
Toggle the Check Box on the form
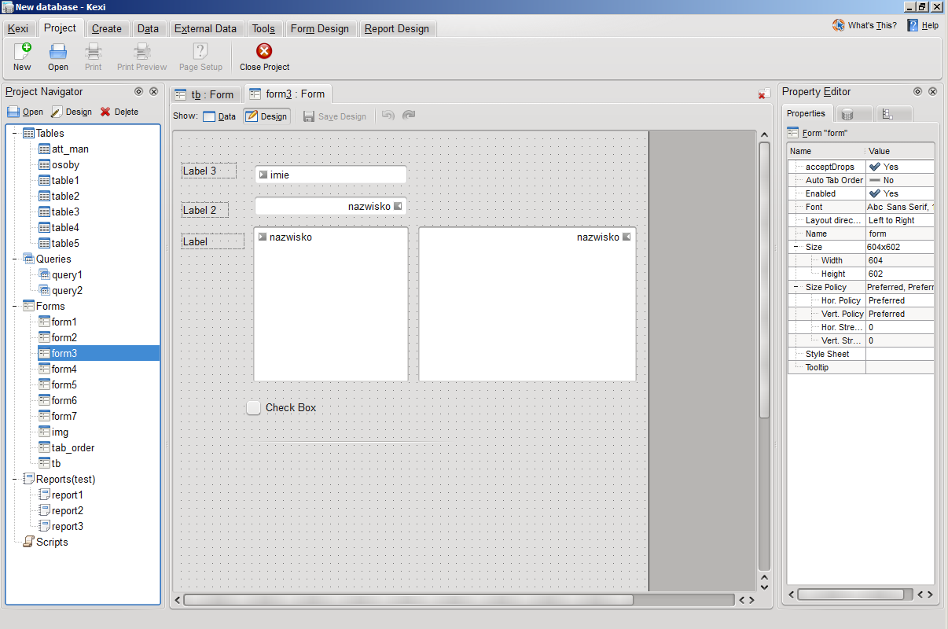(x=253, y=407)
